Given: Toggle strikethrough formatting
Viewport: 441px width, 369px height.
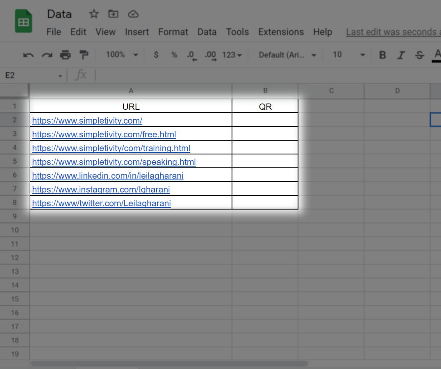Looking at the screenshot, I should [419, 55].
